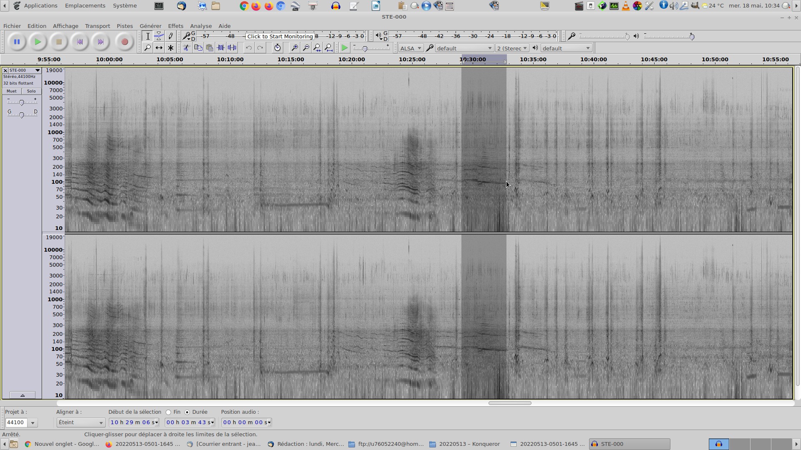Select the Multi-tool asterisk icon
Image resolution: width=801 pixels, height=450 pixels.
170,48
